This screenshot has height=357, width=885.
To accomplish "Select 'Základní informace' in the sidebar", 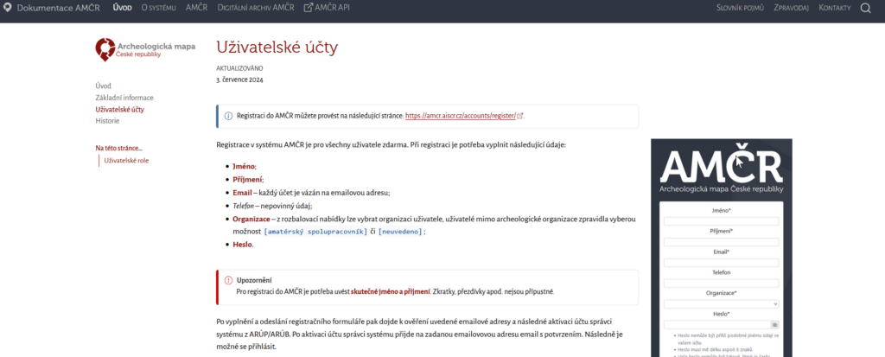I will (124, 98).
